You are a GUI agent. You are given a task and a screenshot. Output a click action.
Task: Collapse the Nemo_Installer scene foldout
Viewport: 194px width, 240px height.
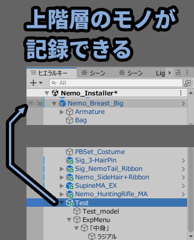[47, 93]
